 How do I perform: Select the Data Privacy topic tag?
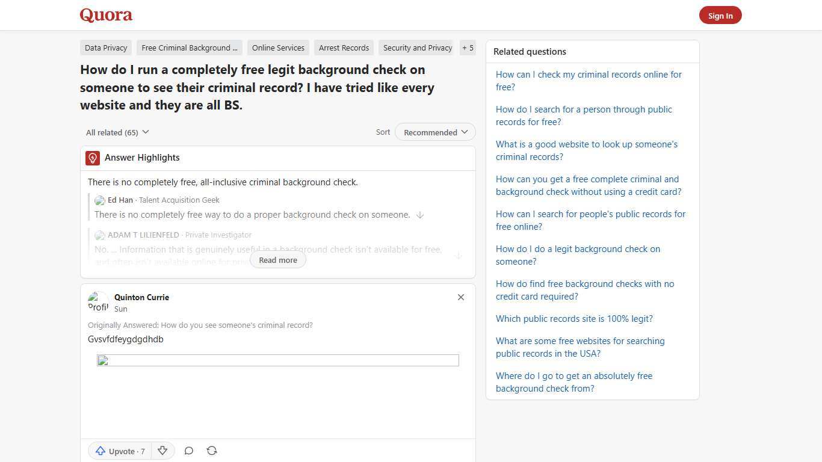point(106,48)
